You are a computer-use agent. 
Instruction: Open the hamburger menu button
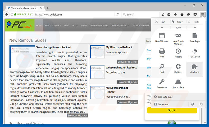[x=203, y=14]
